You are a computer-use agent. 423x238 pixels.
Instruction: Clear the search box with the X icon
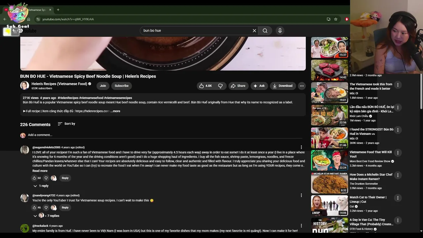254,30
